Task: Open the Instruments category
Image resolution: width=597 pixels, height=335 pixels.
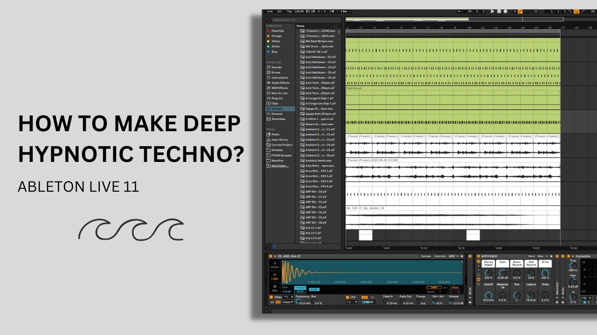Action: (x=279, y=78)
